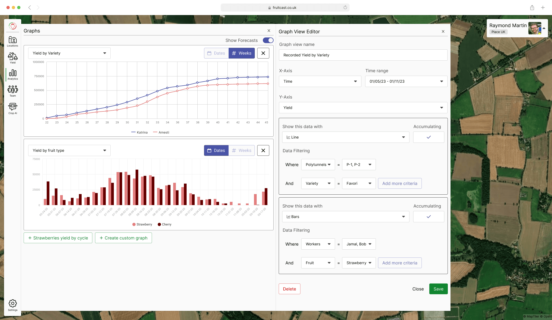Expand the Time range dropdown
Screen dimensions: 552x320
click(406, 81)
